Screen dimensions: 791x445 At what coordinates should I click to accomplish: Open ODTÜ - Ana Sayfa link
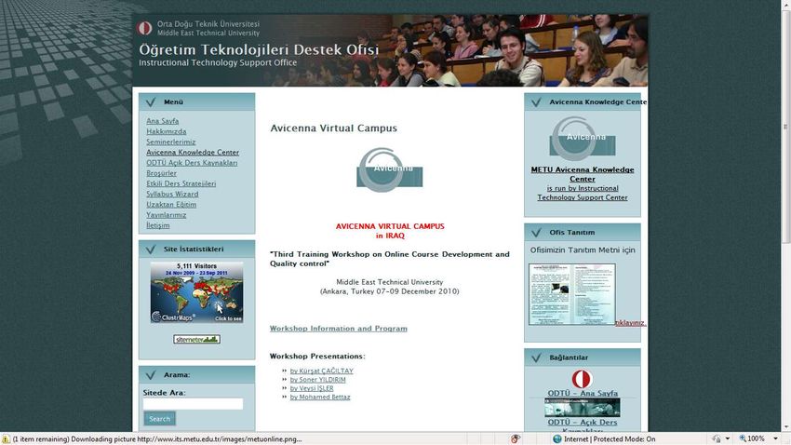(x=583, y=393)
